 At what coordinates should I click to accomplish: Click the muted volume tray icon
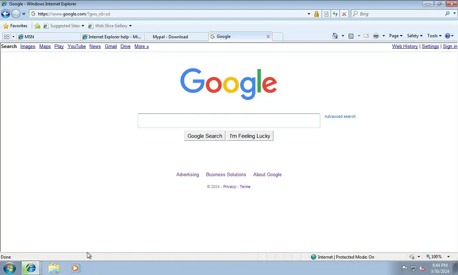(422, 268)
